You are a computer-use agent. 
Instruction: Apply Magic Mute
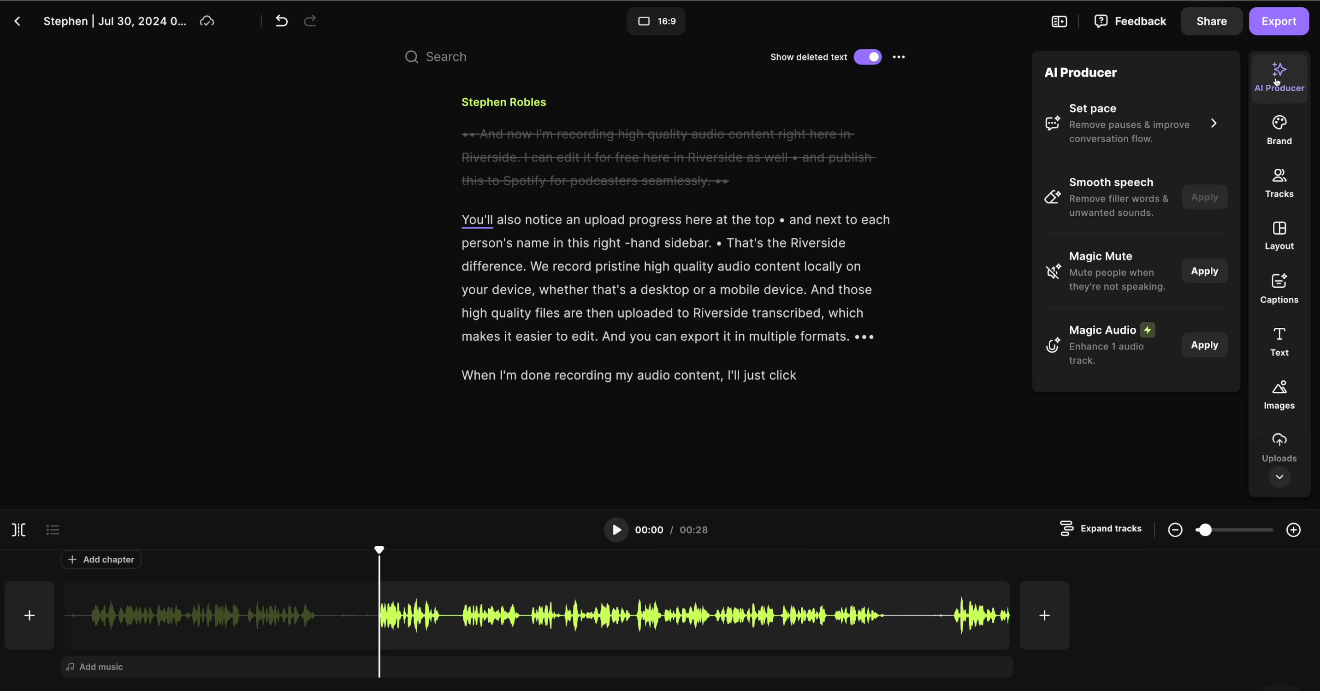tap(1204, 271)
